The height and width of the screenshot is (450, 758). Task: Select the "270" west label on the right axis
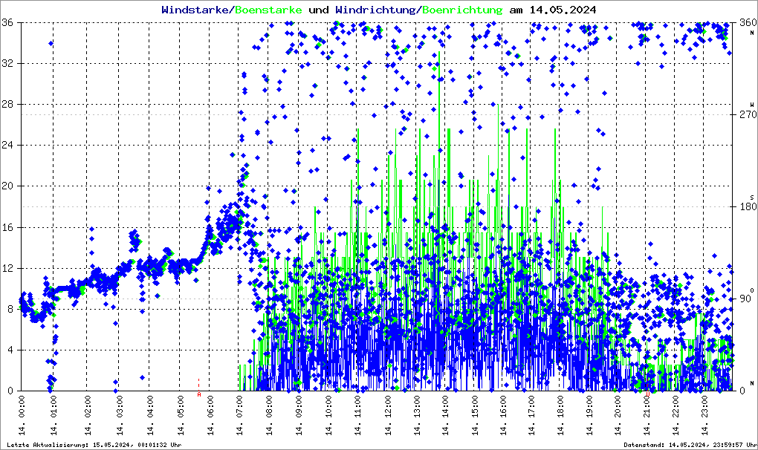tap(744, 115)
